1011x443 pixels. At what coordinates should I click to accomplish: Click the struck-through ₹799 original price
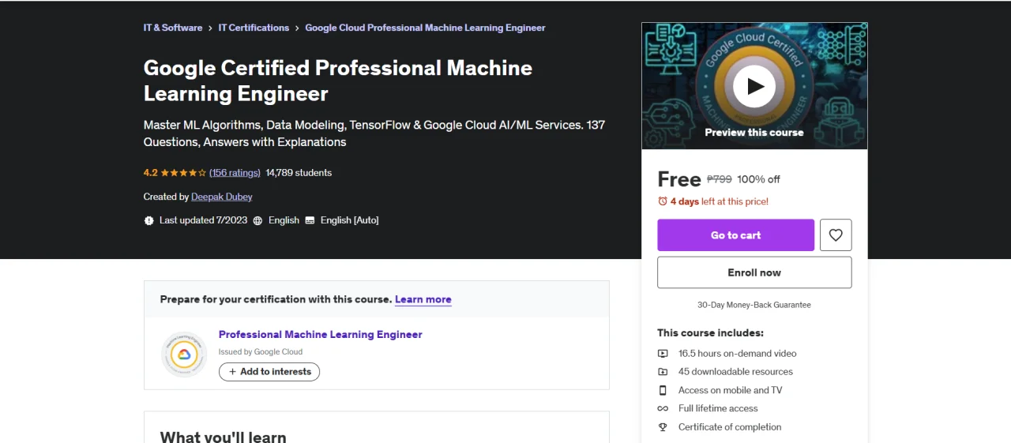[720, 179]
